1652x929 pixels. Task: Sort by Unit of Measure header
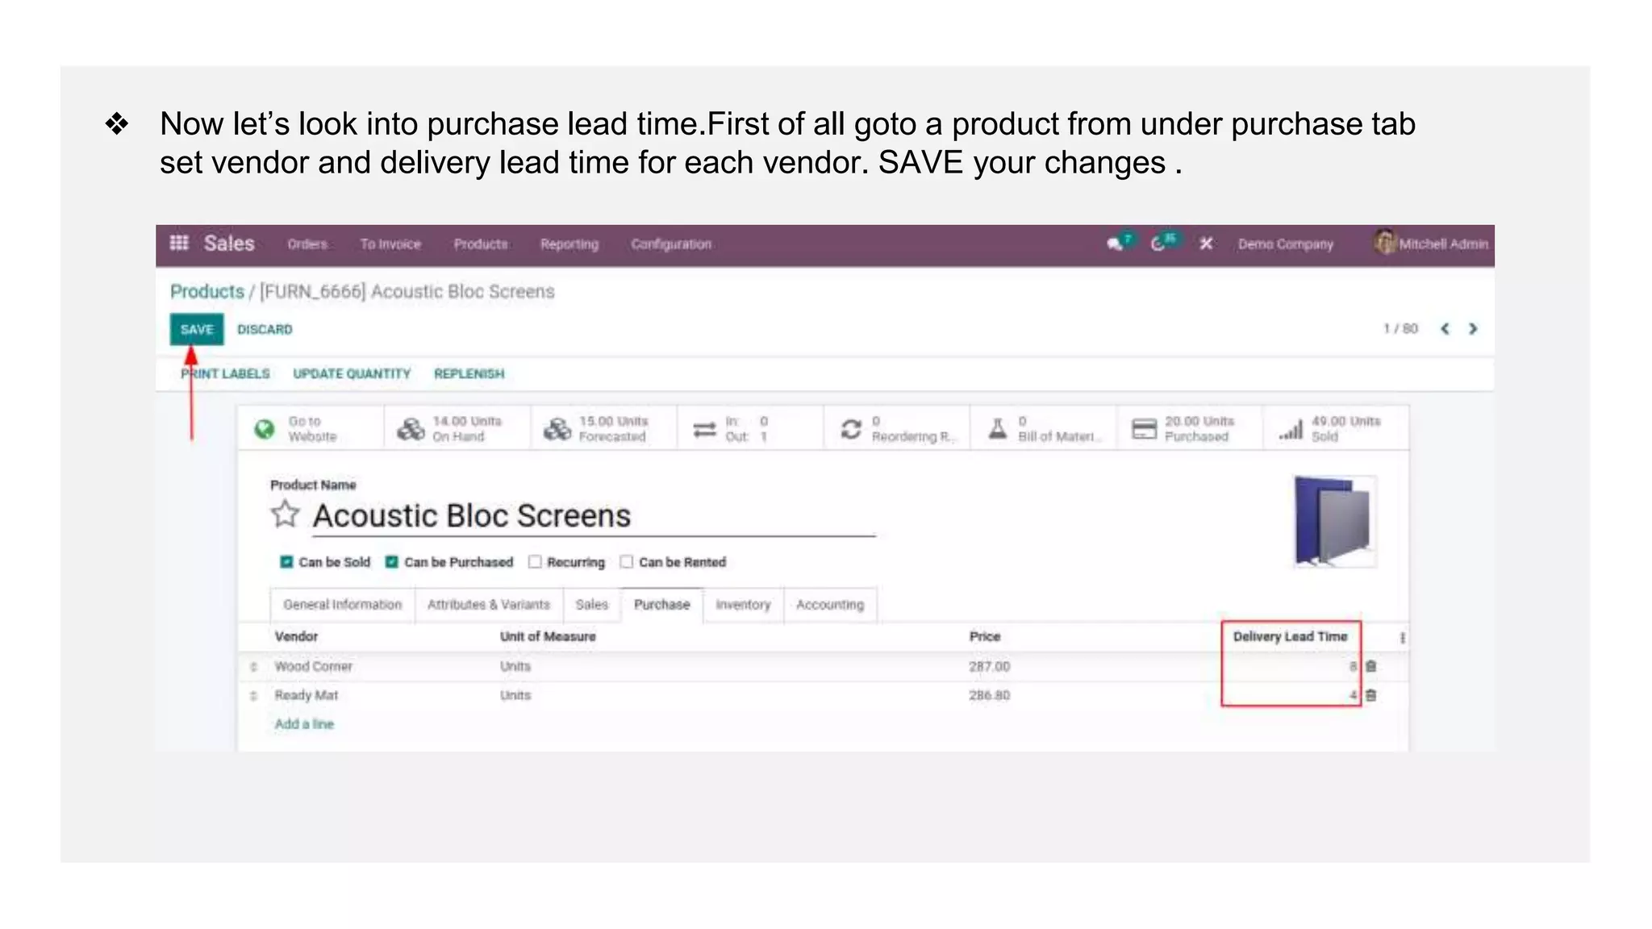[x=548, y=637]
